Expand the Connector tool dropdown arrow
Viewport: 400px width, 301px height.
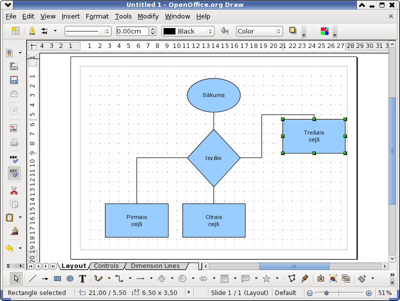click(130, 278)
